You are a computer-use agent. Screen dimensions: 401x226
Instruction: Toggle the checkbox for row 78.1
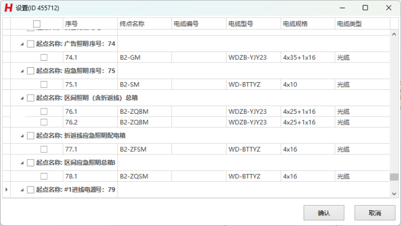pos(44,176)
